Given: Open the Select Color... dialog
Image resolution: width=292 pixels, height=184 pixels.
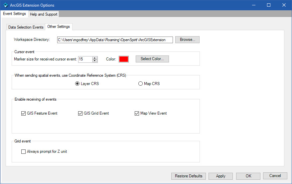Looking at the screenshot, I should click(152, 59).
